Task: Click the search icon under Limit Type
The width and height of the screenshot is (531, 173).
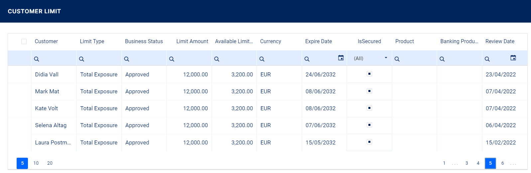Action: [81, 59]
